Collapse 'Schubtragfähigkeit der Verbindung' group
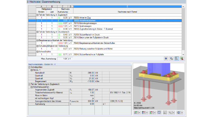This screenshot has height=117, width=213. [x=38, y=46]
